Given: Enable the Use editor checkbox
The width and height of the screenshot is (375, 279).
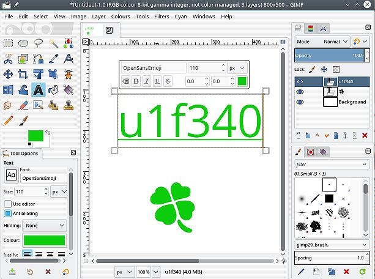Looking at the screenshot, I should pos(9,204).
